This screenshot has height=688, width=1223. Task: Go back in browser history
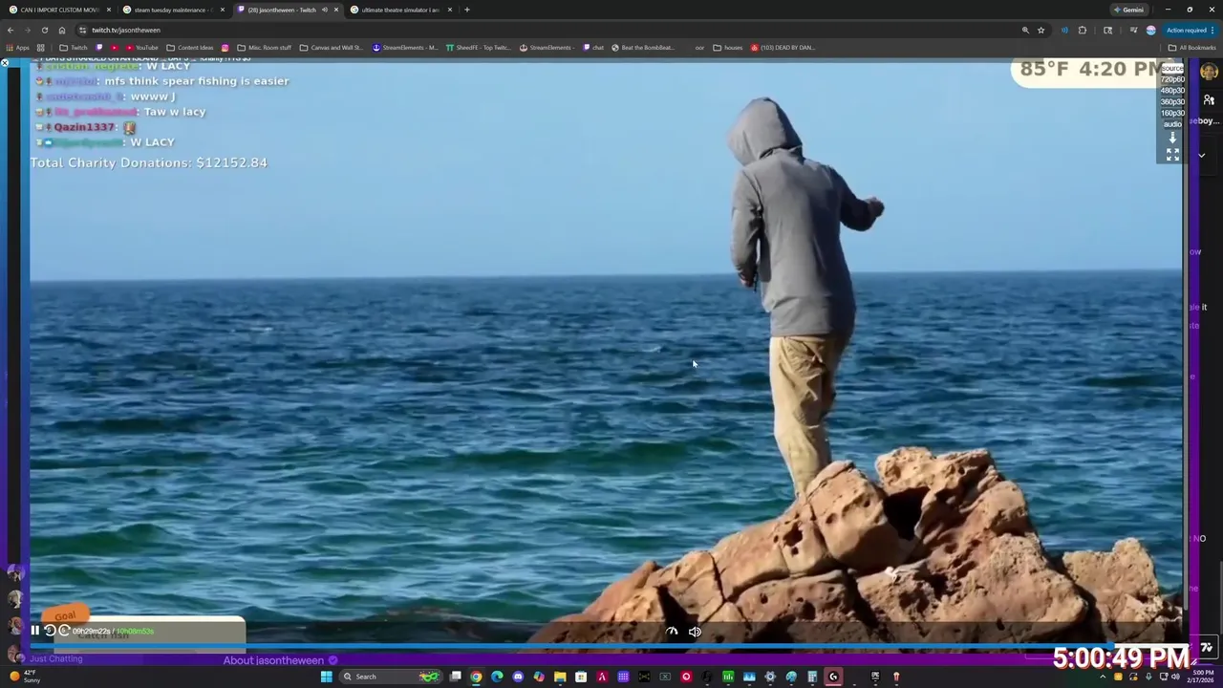click(x=11, y=30)
